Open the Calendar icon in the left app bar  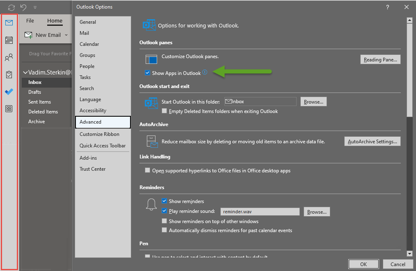click(9, 40)
